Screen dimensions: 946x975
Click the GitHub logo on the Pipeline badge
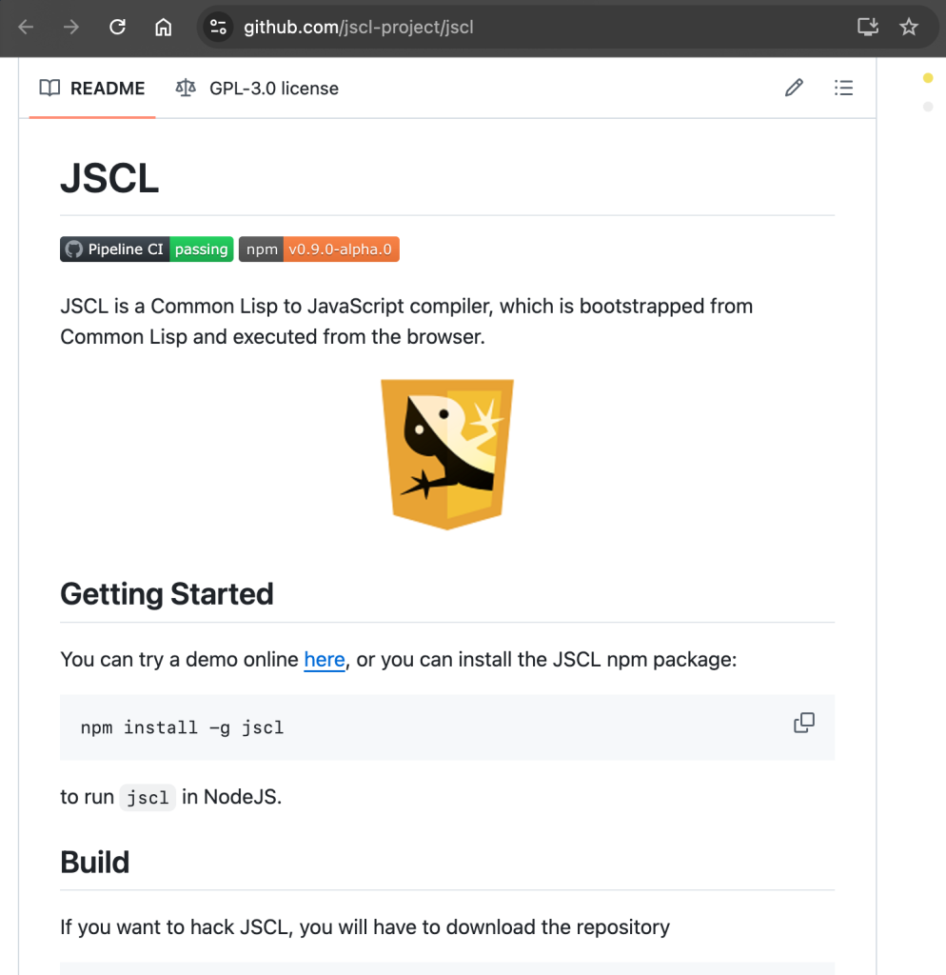(x=73, y=249)
